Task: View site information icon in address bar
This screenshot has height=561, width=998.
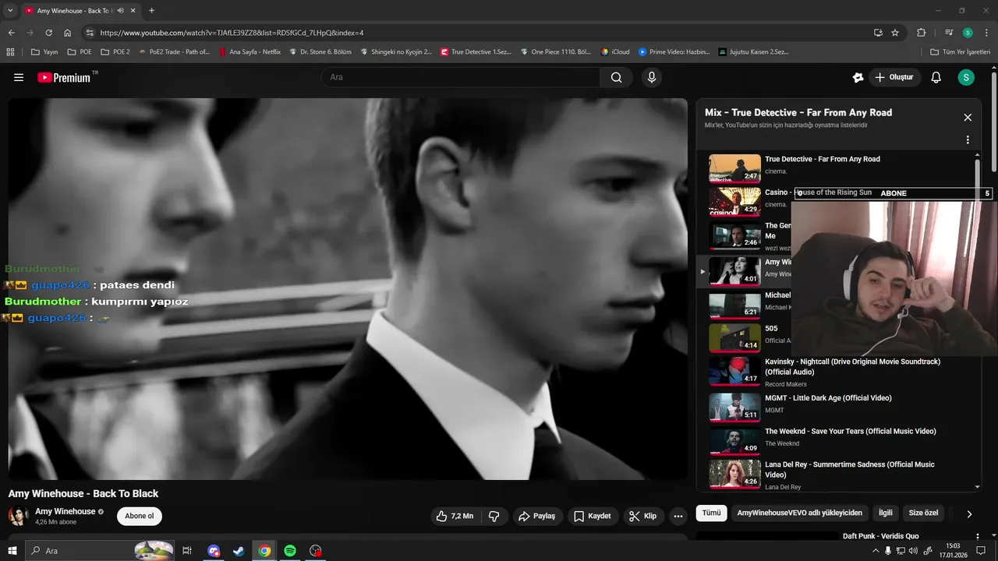Action: pyautogui.click(x=90, y=33)
